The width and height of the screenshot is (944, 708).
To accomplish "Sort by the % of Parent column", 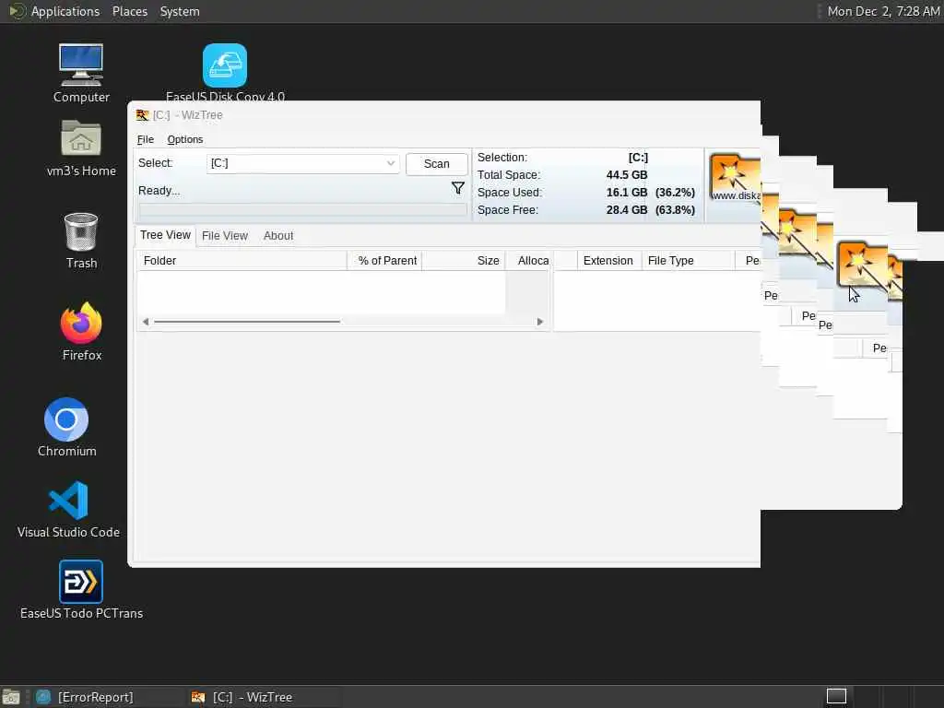I will pyautogui.click(x=384, y=261).
